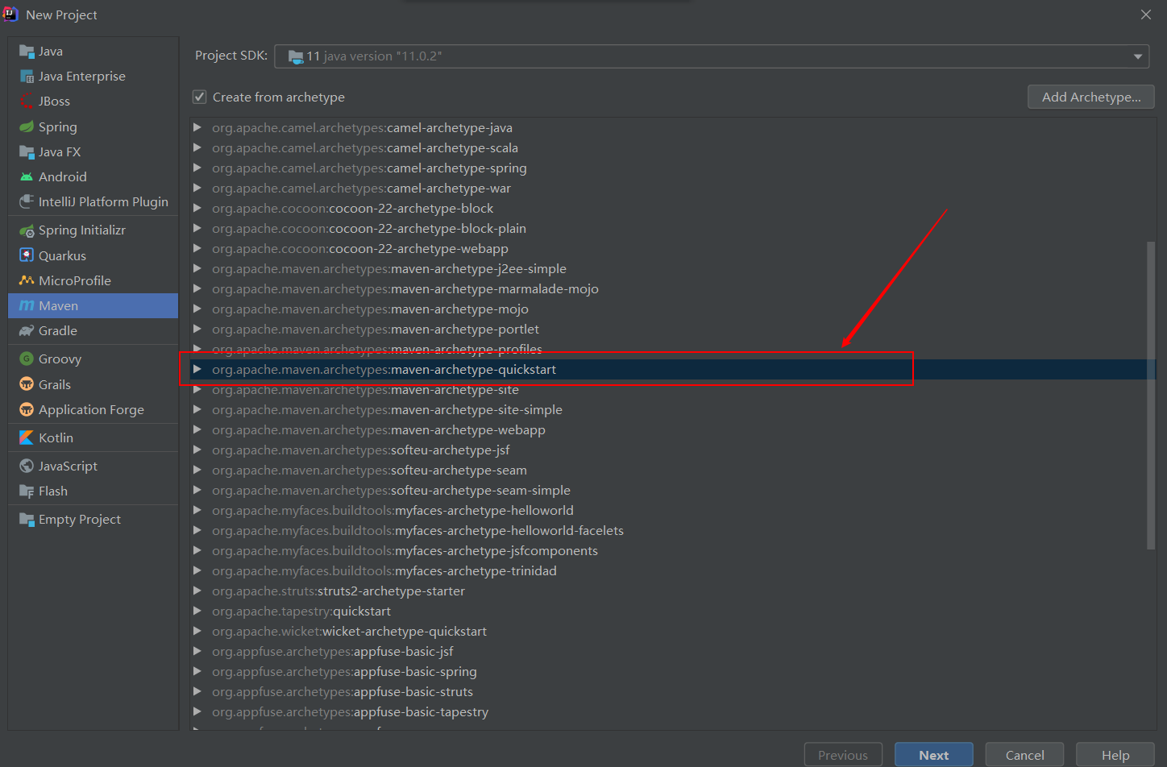Select appfuse-basic-jsf row
Image resolution: width=1167 pixels, height=767 pixels.
point(673,652)
